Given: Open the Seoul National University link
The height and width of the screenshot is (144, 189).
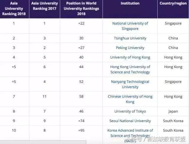Looking at the screenshot, I should 130,121.
